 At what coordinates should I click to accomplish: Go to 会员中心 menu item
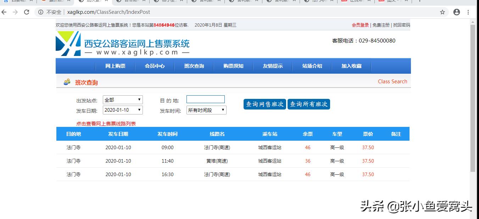pyautogui.click(x=155, y=66)
